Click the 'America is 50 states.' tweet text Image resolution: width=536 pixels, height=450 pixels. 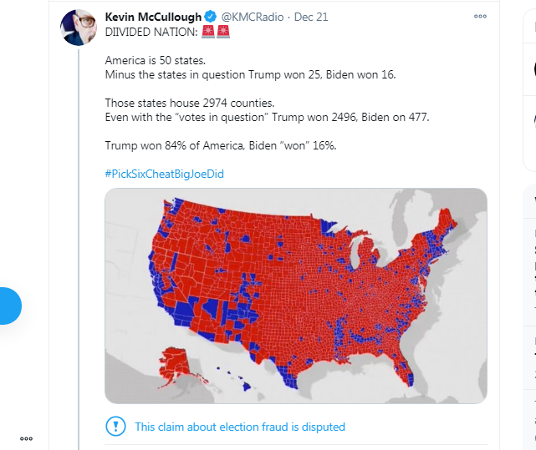(x=156, y=60)
